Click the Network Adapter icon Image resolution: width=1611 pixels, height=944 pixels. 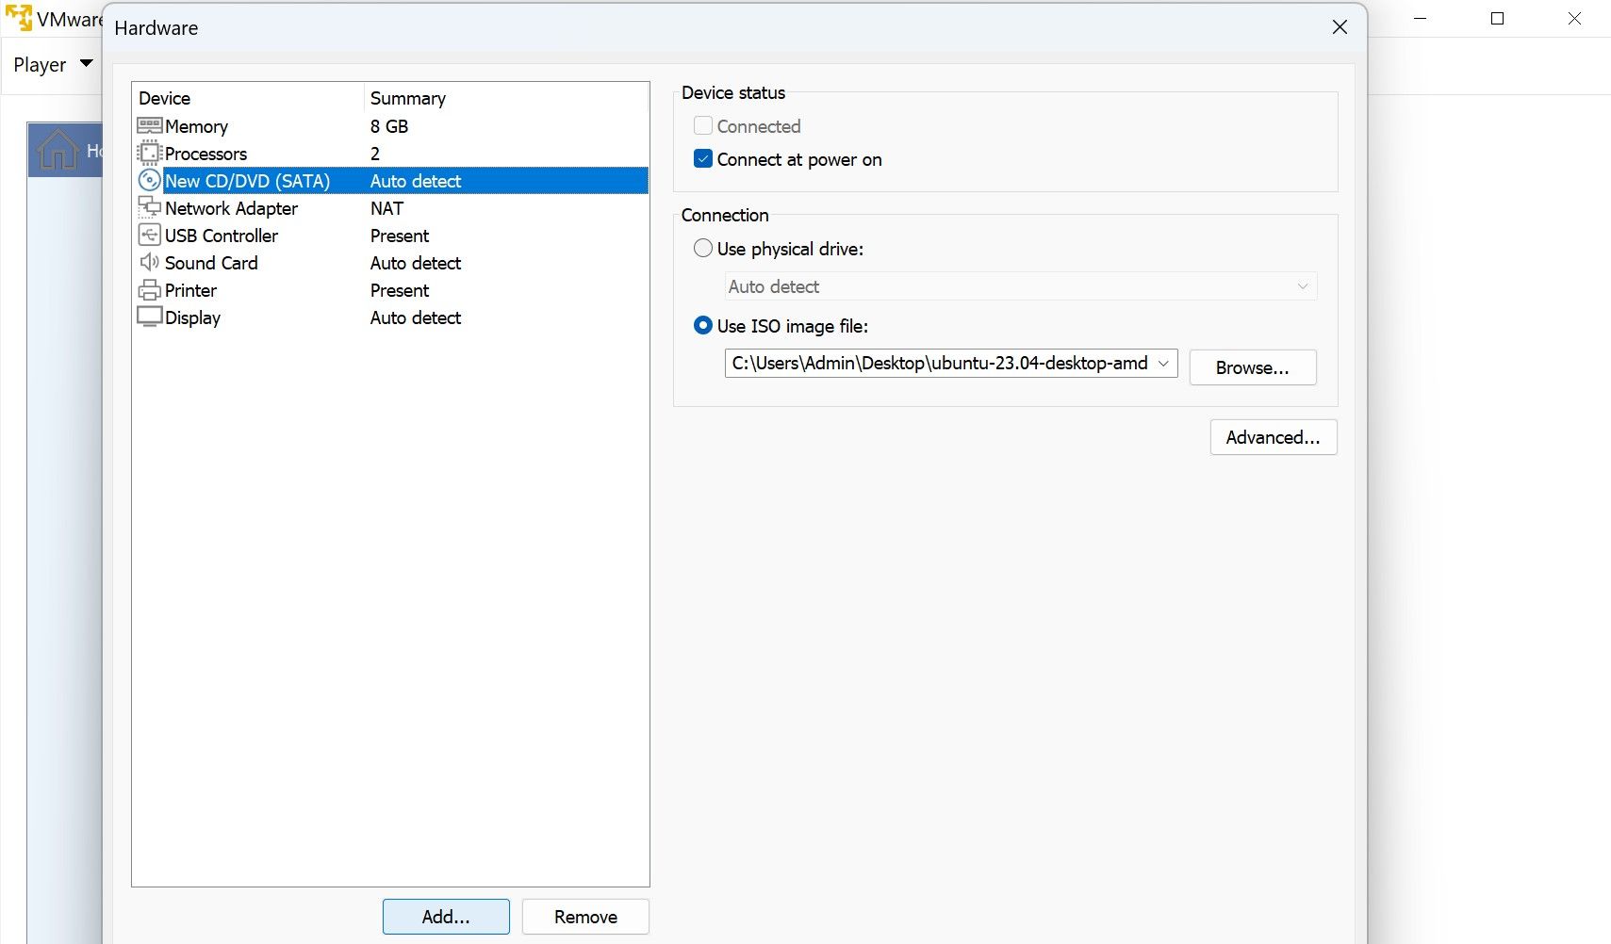pos(149,208)
